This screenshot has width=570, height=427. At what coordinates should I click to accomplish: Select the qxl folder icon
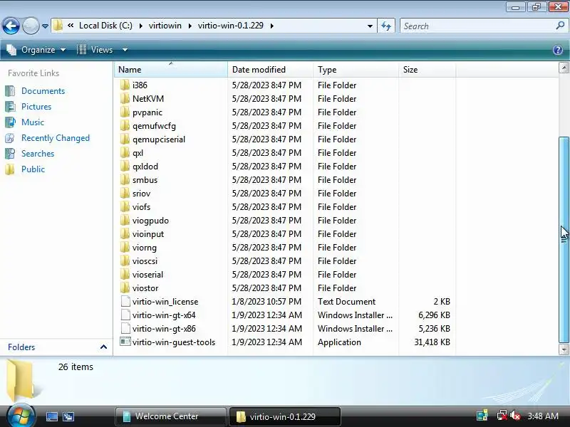pos(125,152)
